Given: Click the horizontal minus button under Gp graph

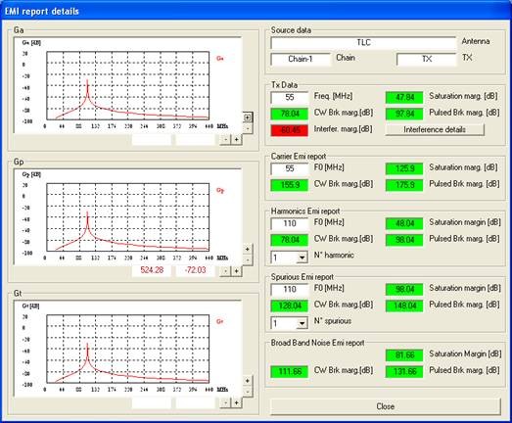Looking at the screenshot, I should click(x=225, y=271).
